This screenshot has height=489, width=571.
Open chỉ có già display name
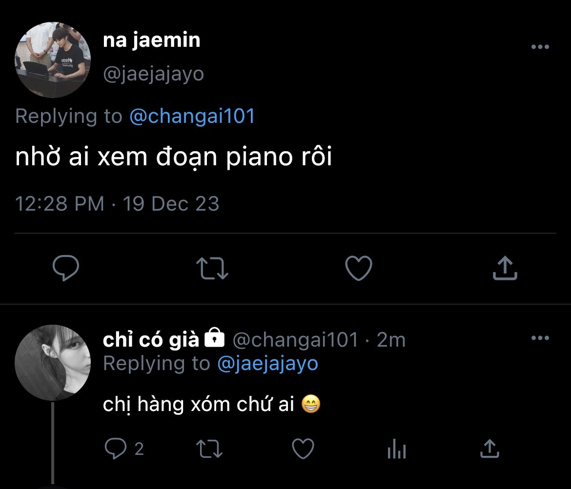coord(151,340)
